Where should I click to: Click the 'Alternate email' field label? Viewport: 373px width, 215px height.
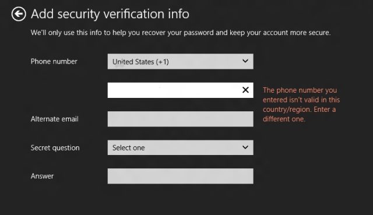point(54,119)
